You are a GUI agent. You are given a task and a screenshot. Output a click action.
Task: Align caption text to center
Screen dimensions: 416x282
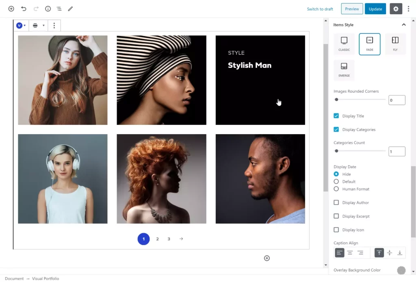350,253
